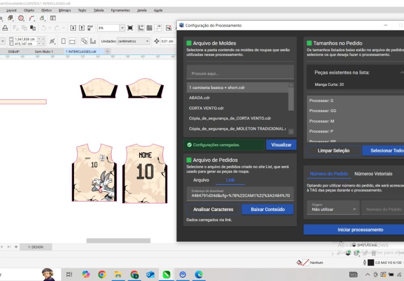The height and width of the screenshot is (281, 404).
Task: Click the Limpar Seleção button
Action: (334, 151)
